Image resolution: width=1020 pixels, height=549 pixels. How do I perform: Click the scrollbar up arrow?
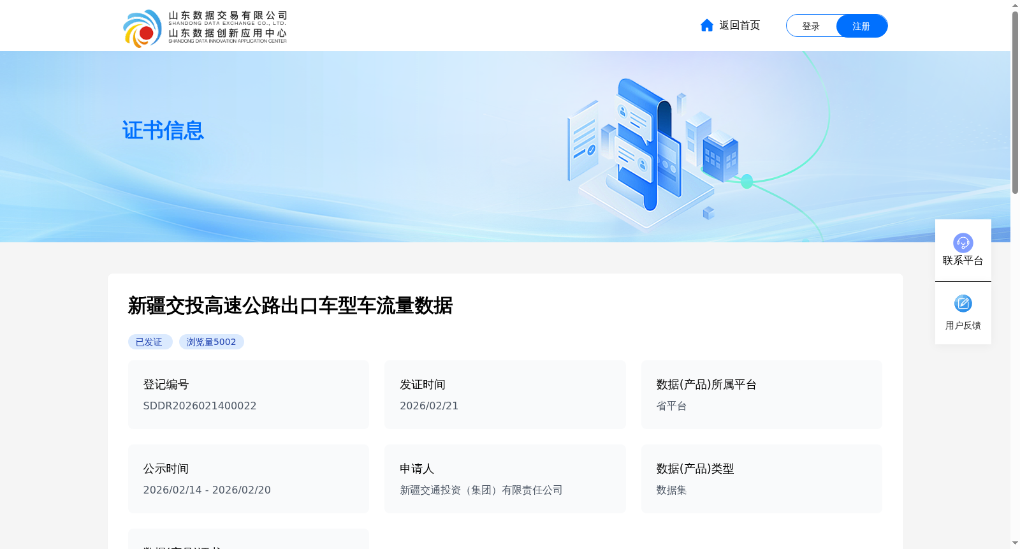pyautogui.click(x=1015, y=5)
